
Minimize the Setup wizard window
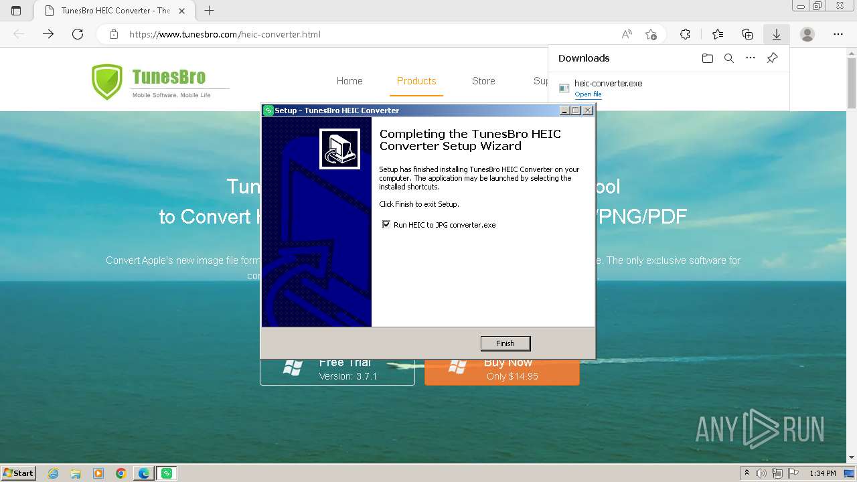pyautogui.click(x=564, y=110)
